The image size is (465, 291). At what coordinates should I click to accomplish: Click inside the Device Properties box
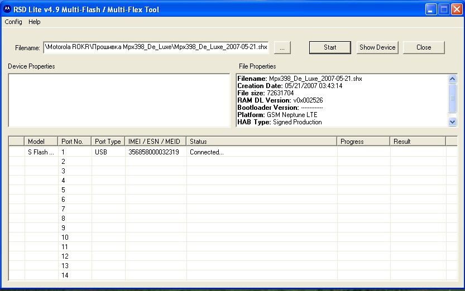[119, 100]
